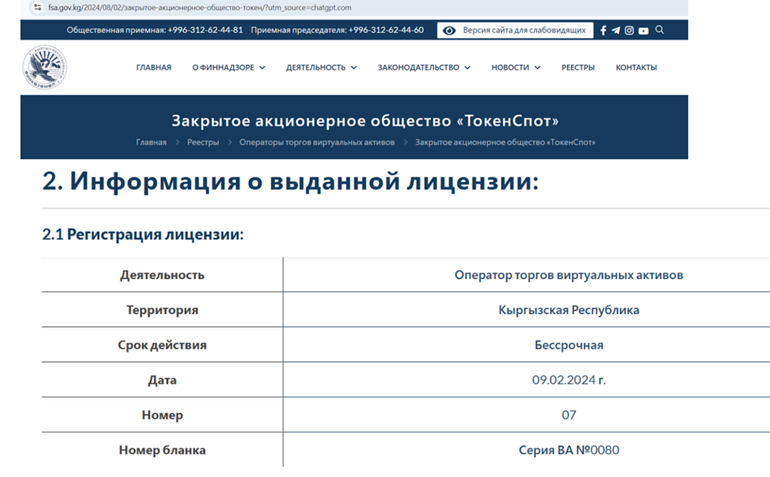Click the Серия ВА №0080 cell
Screen dimensions: 770x477
[569, 450]
